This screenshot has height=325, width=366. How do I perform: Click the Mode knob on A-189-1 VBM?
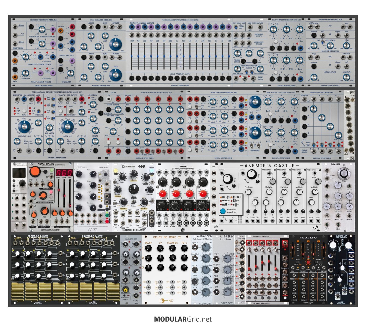tap(194, 281)
